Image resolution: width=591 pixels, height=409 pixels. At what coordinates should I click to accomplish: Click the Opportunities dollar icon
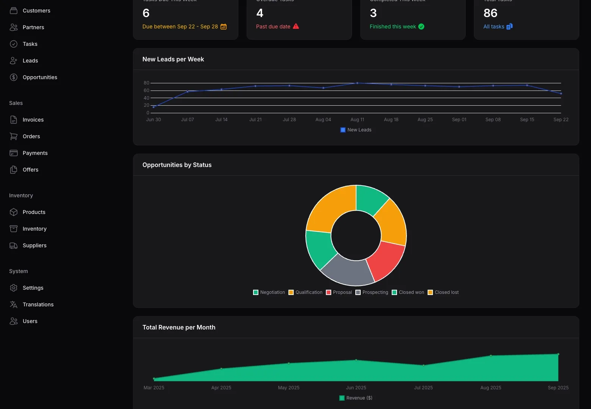click(14, 77)
